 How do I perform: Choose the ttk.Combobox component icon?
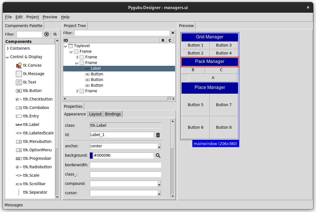click(x=19, y=108)
